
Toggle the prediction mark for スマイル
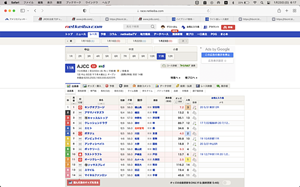tap(80, 170)
